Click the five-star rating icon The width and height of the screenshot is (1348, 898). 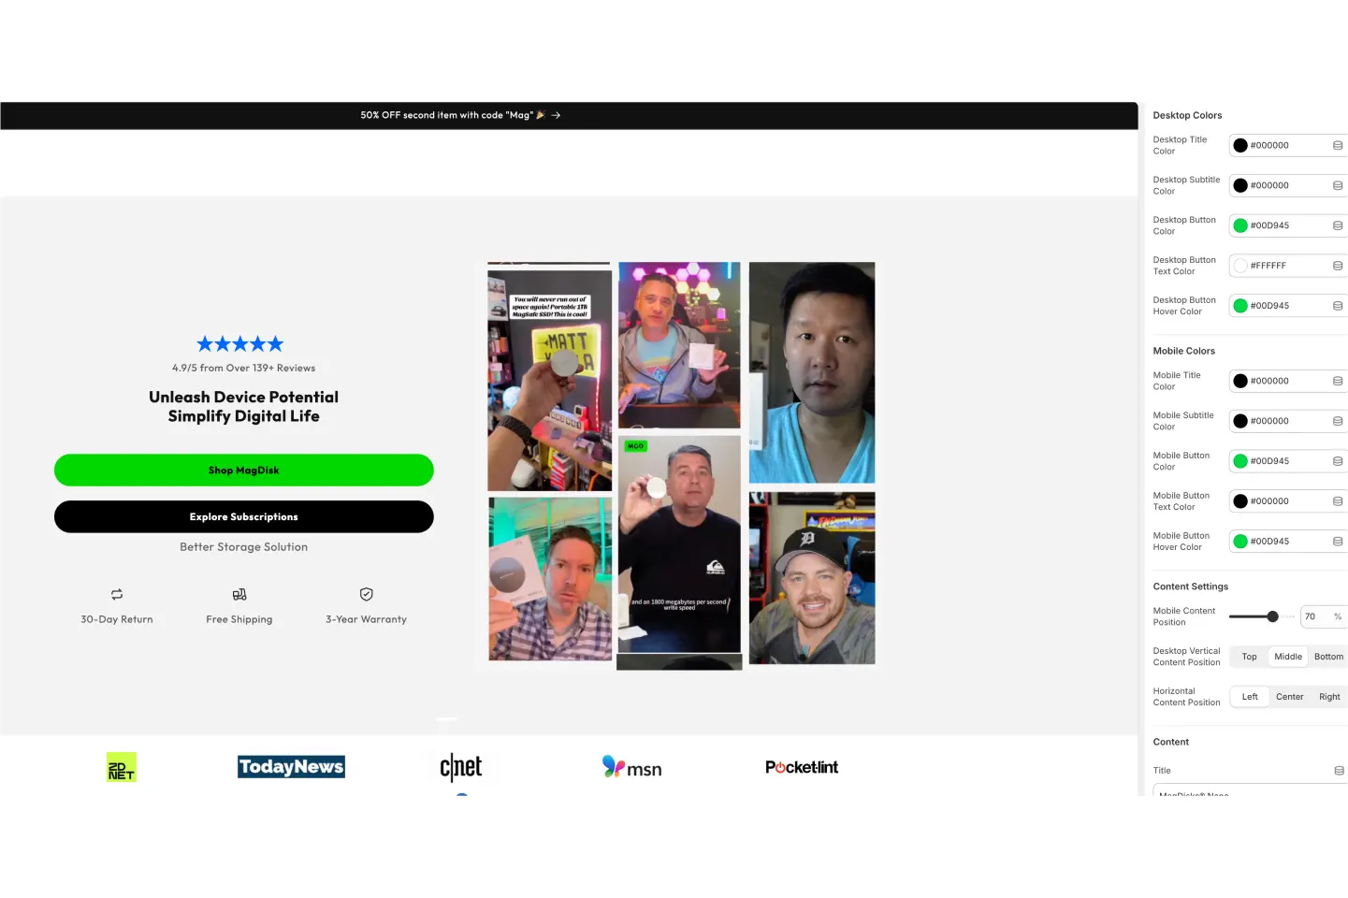[x=239, y=344]
